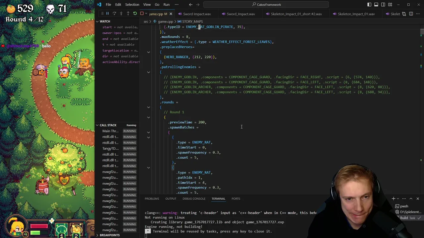Navigate back with the left arrow
This screenshot has width=424, height=238.
[x=190, y=5]
